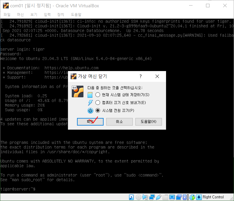Click the optical disc status icon
The image size is (234, 201).
139,197
